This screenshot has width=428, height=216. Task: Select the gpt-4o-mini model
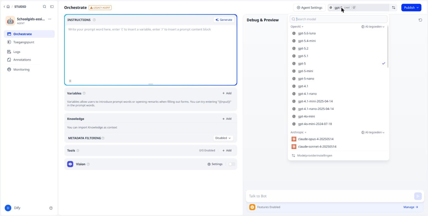coord(338,117)
